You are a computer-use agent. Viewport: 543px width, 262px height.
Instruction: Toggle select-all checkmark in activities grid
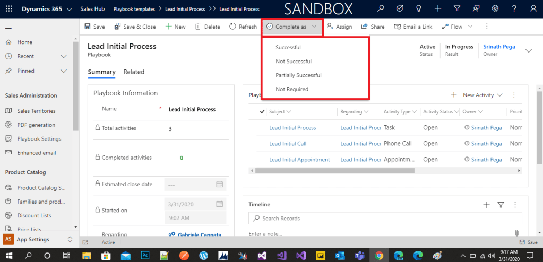[x=262, y=112]
